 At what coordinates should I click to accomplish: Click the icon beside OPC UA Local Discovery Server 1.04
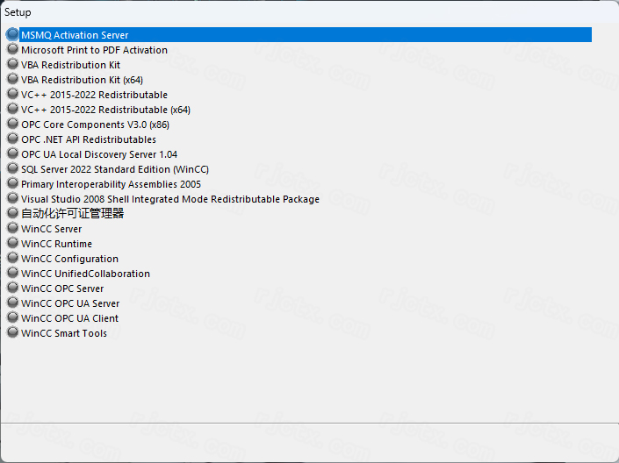coord(12,153)
